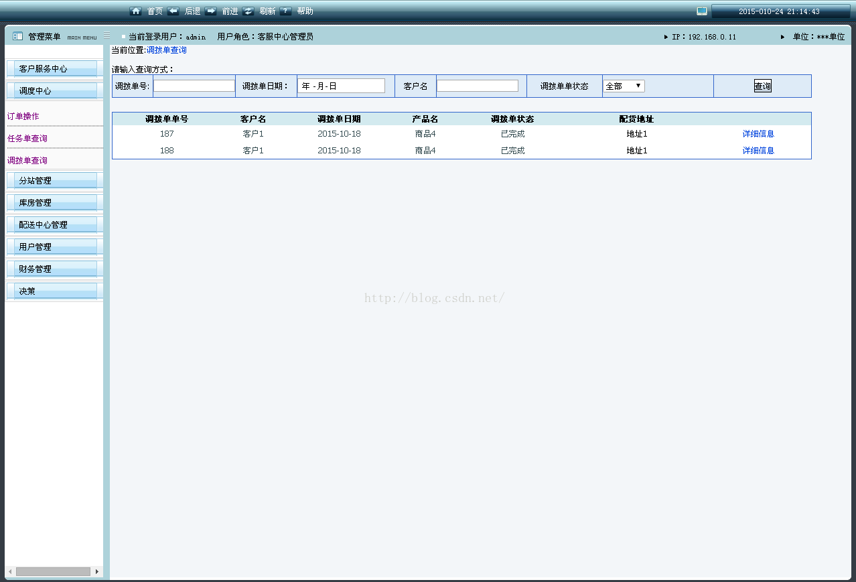Click 客户1 in the row 187
The image size is (856, 582).
click(253, 133)
